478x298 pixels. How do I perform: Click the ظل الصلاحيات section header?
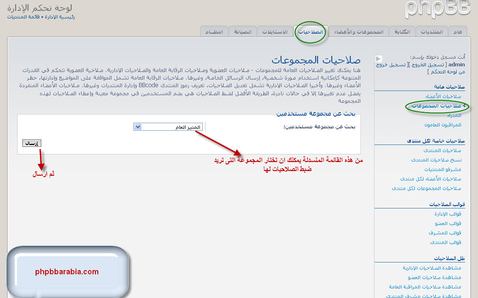point(450,258)
